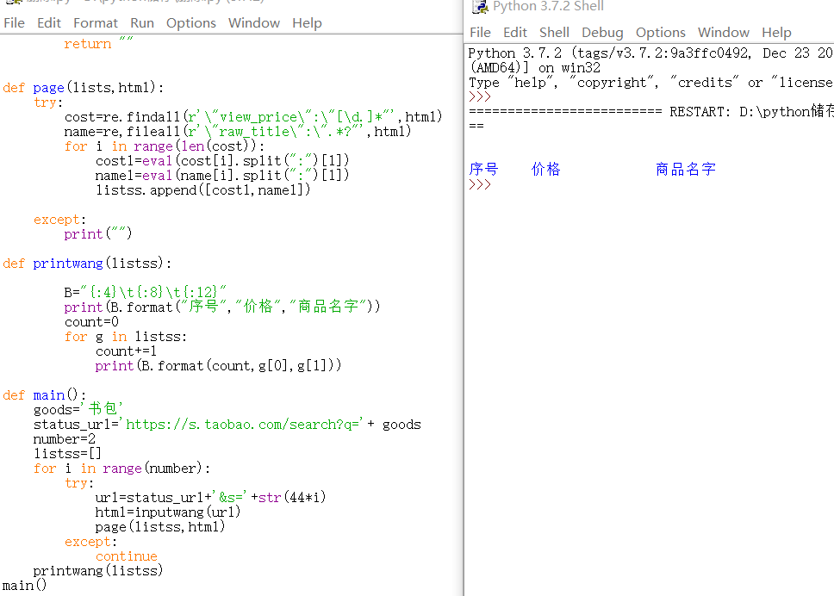The width and height of the screenshot is (834, 596).
Task: Place cursor at the last shell prompt
Action: (500, 184)
